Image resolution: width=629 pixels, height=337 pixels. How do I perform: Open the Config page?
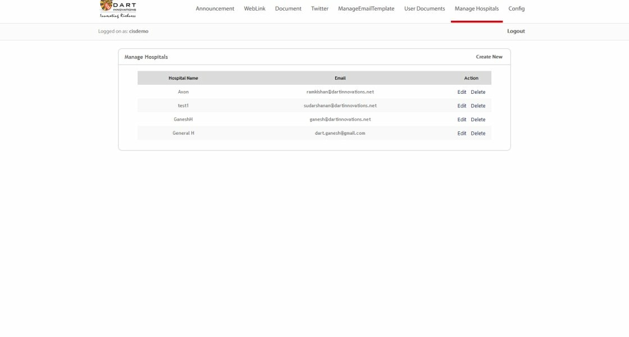516,9
